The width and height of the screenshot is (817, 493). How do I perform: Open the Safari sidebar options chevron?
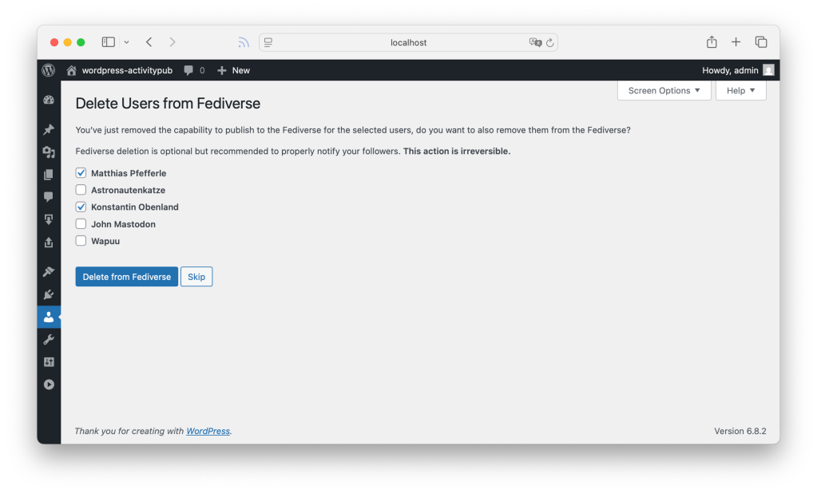tap(126, 42)
